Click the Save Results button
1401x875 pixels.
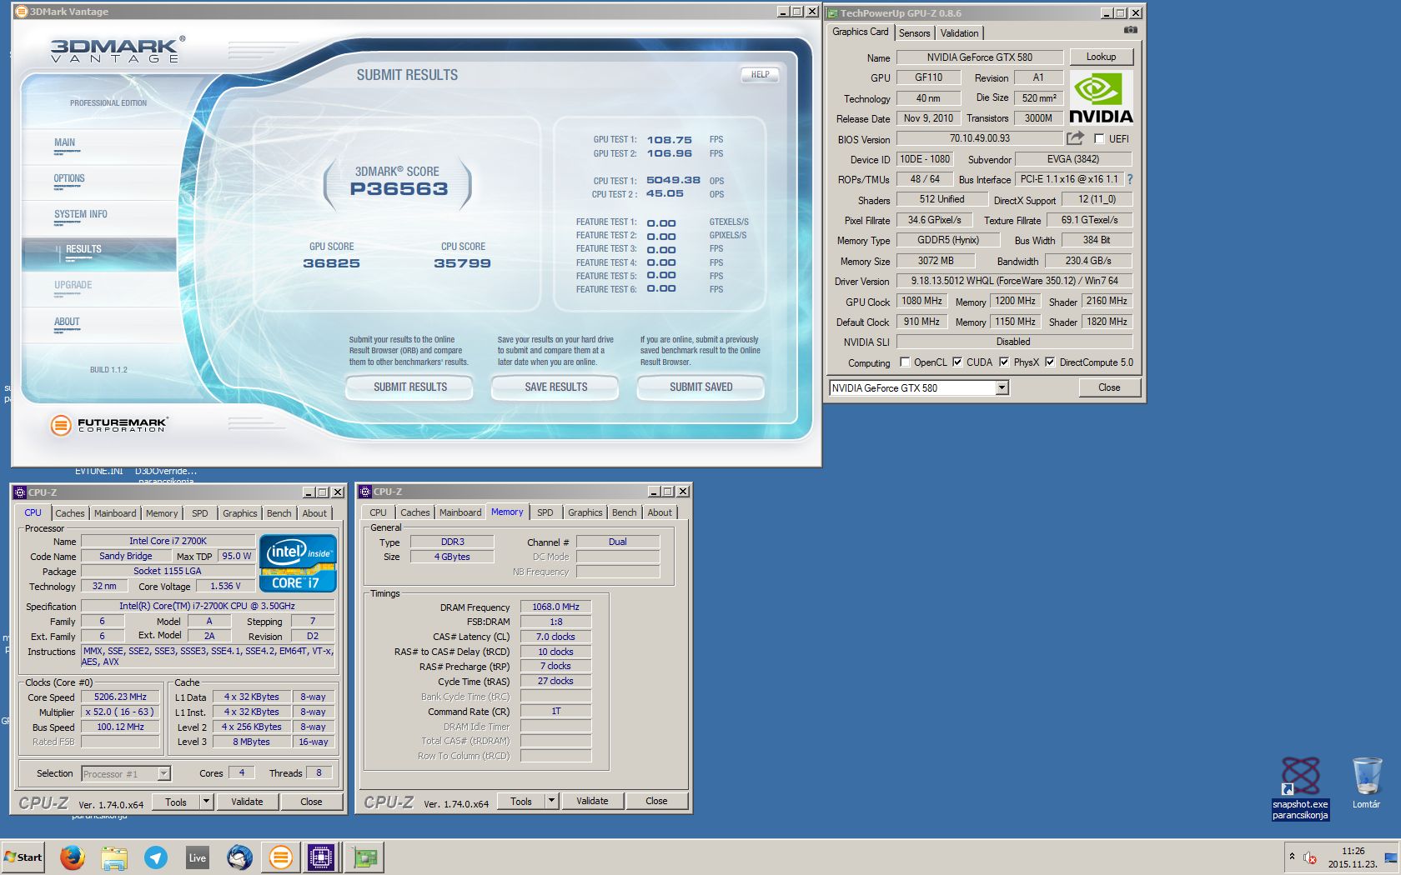coord(555,387)
